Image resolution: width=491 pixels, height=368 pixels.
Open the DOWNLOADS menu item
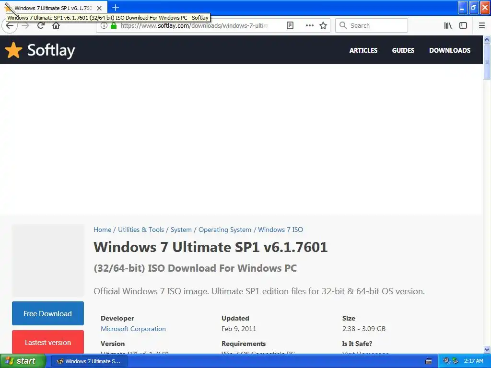click(x=450, y=50)
